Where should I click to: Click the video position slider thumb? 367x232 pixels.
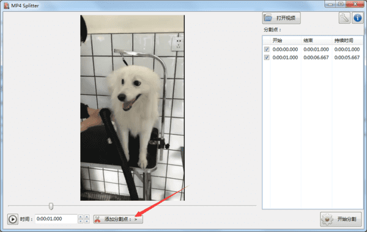tap(51, 206)
